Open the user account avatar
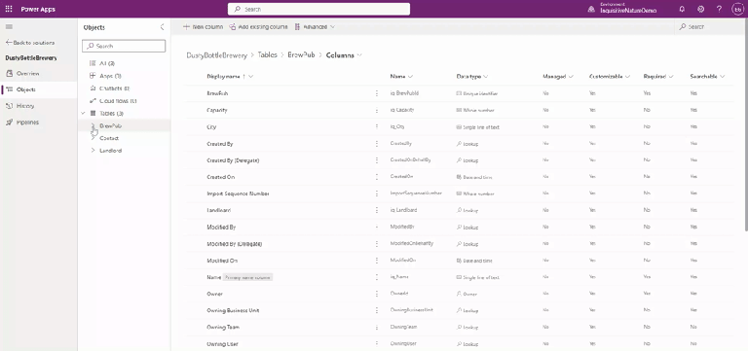 (x=737, y=9)
